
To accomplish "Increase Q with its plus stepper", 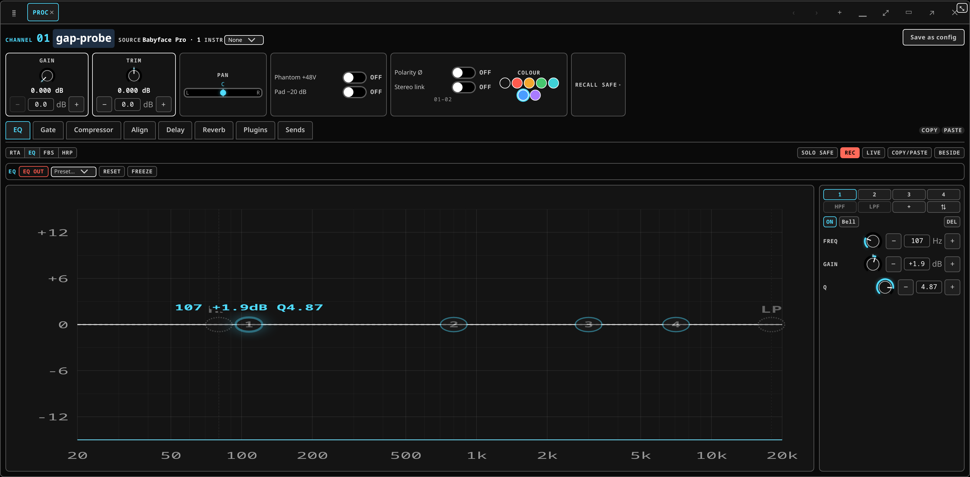I will pyautogui.click(x=952, y=287).
